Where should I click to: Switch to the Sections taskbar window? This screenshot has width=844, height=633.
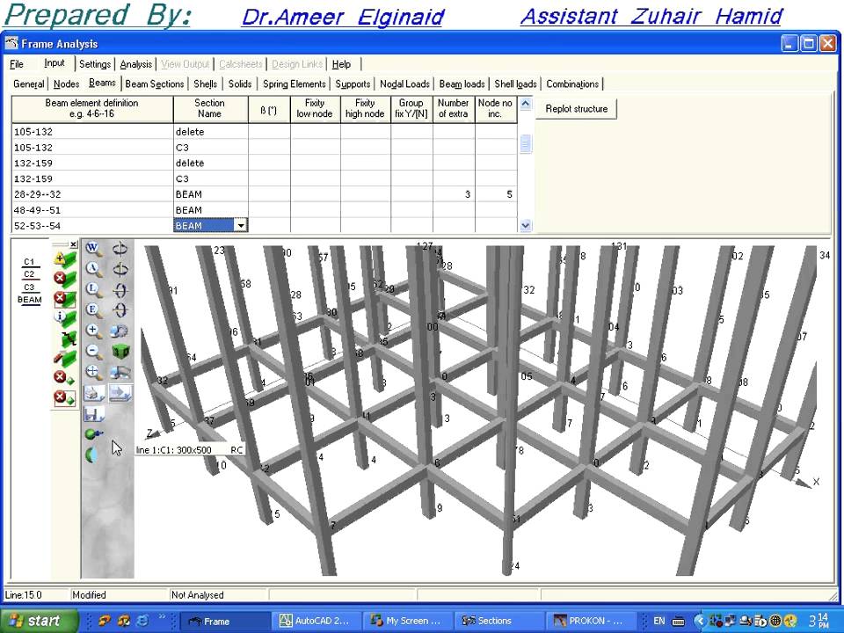[498, 621]
